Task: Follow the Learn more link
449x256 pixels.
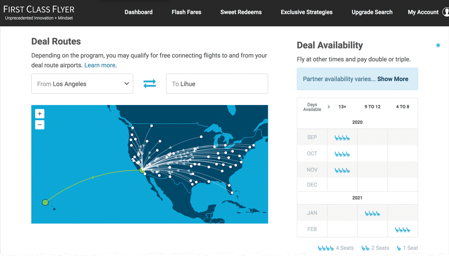Action: click(100, 65)
